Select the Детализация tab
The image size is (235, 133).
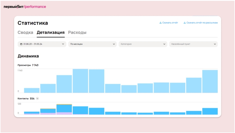pos(51,32)
